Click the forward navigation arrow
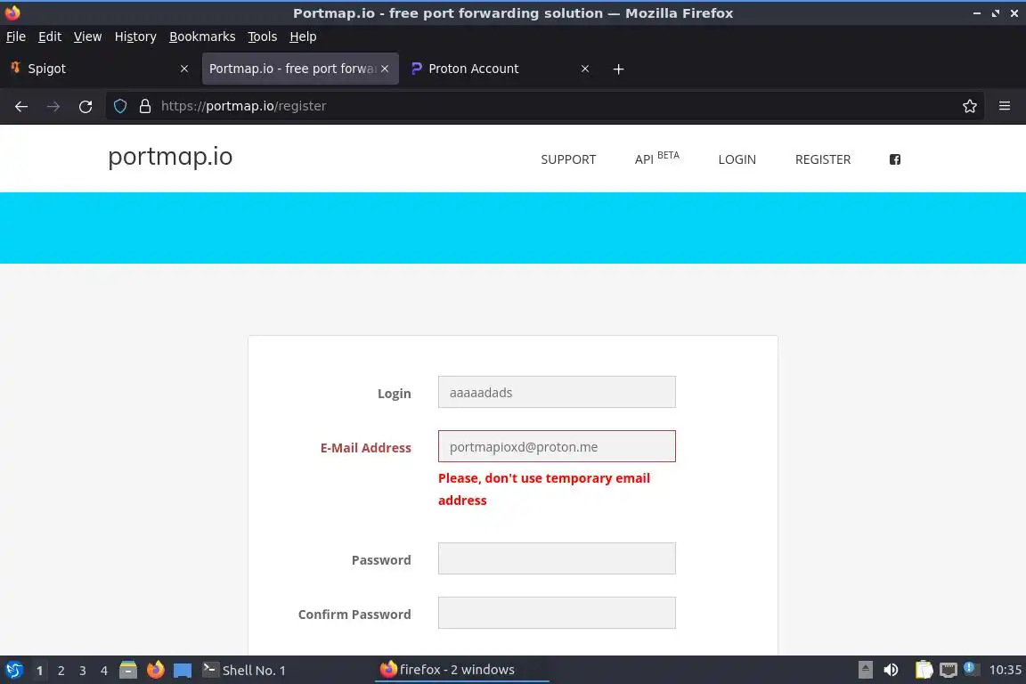 coord(53,106)
